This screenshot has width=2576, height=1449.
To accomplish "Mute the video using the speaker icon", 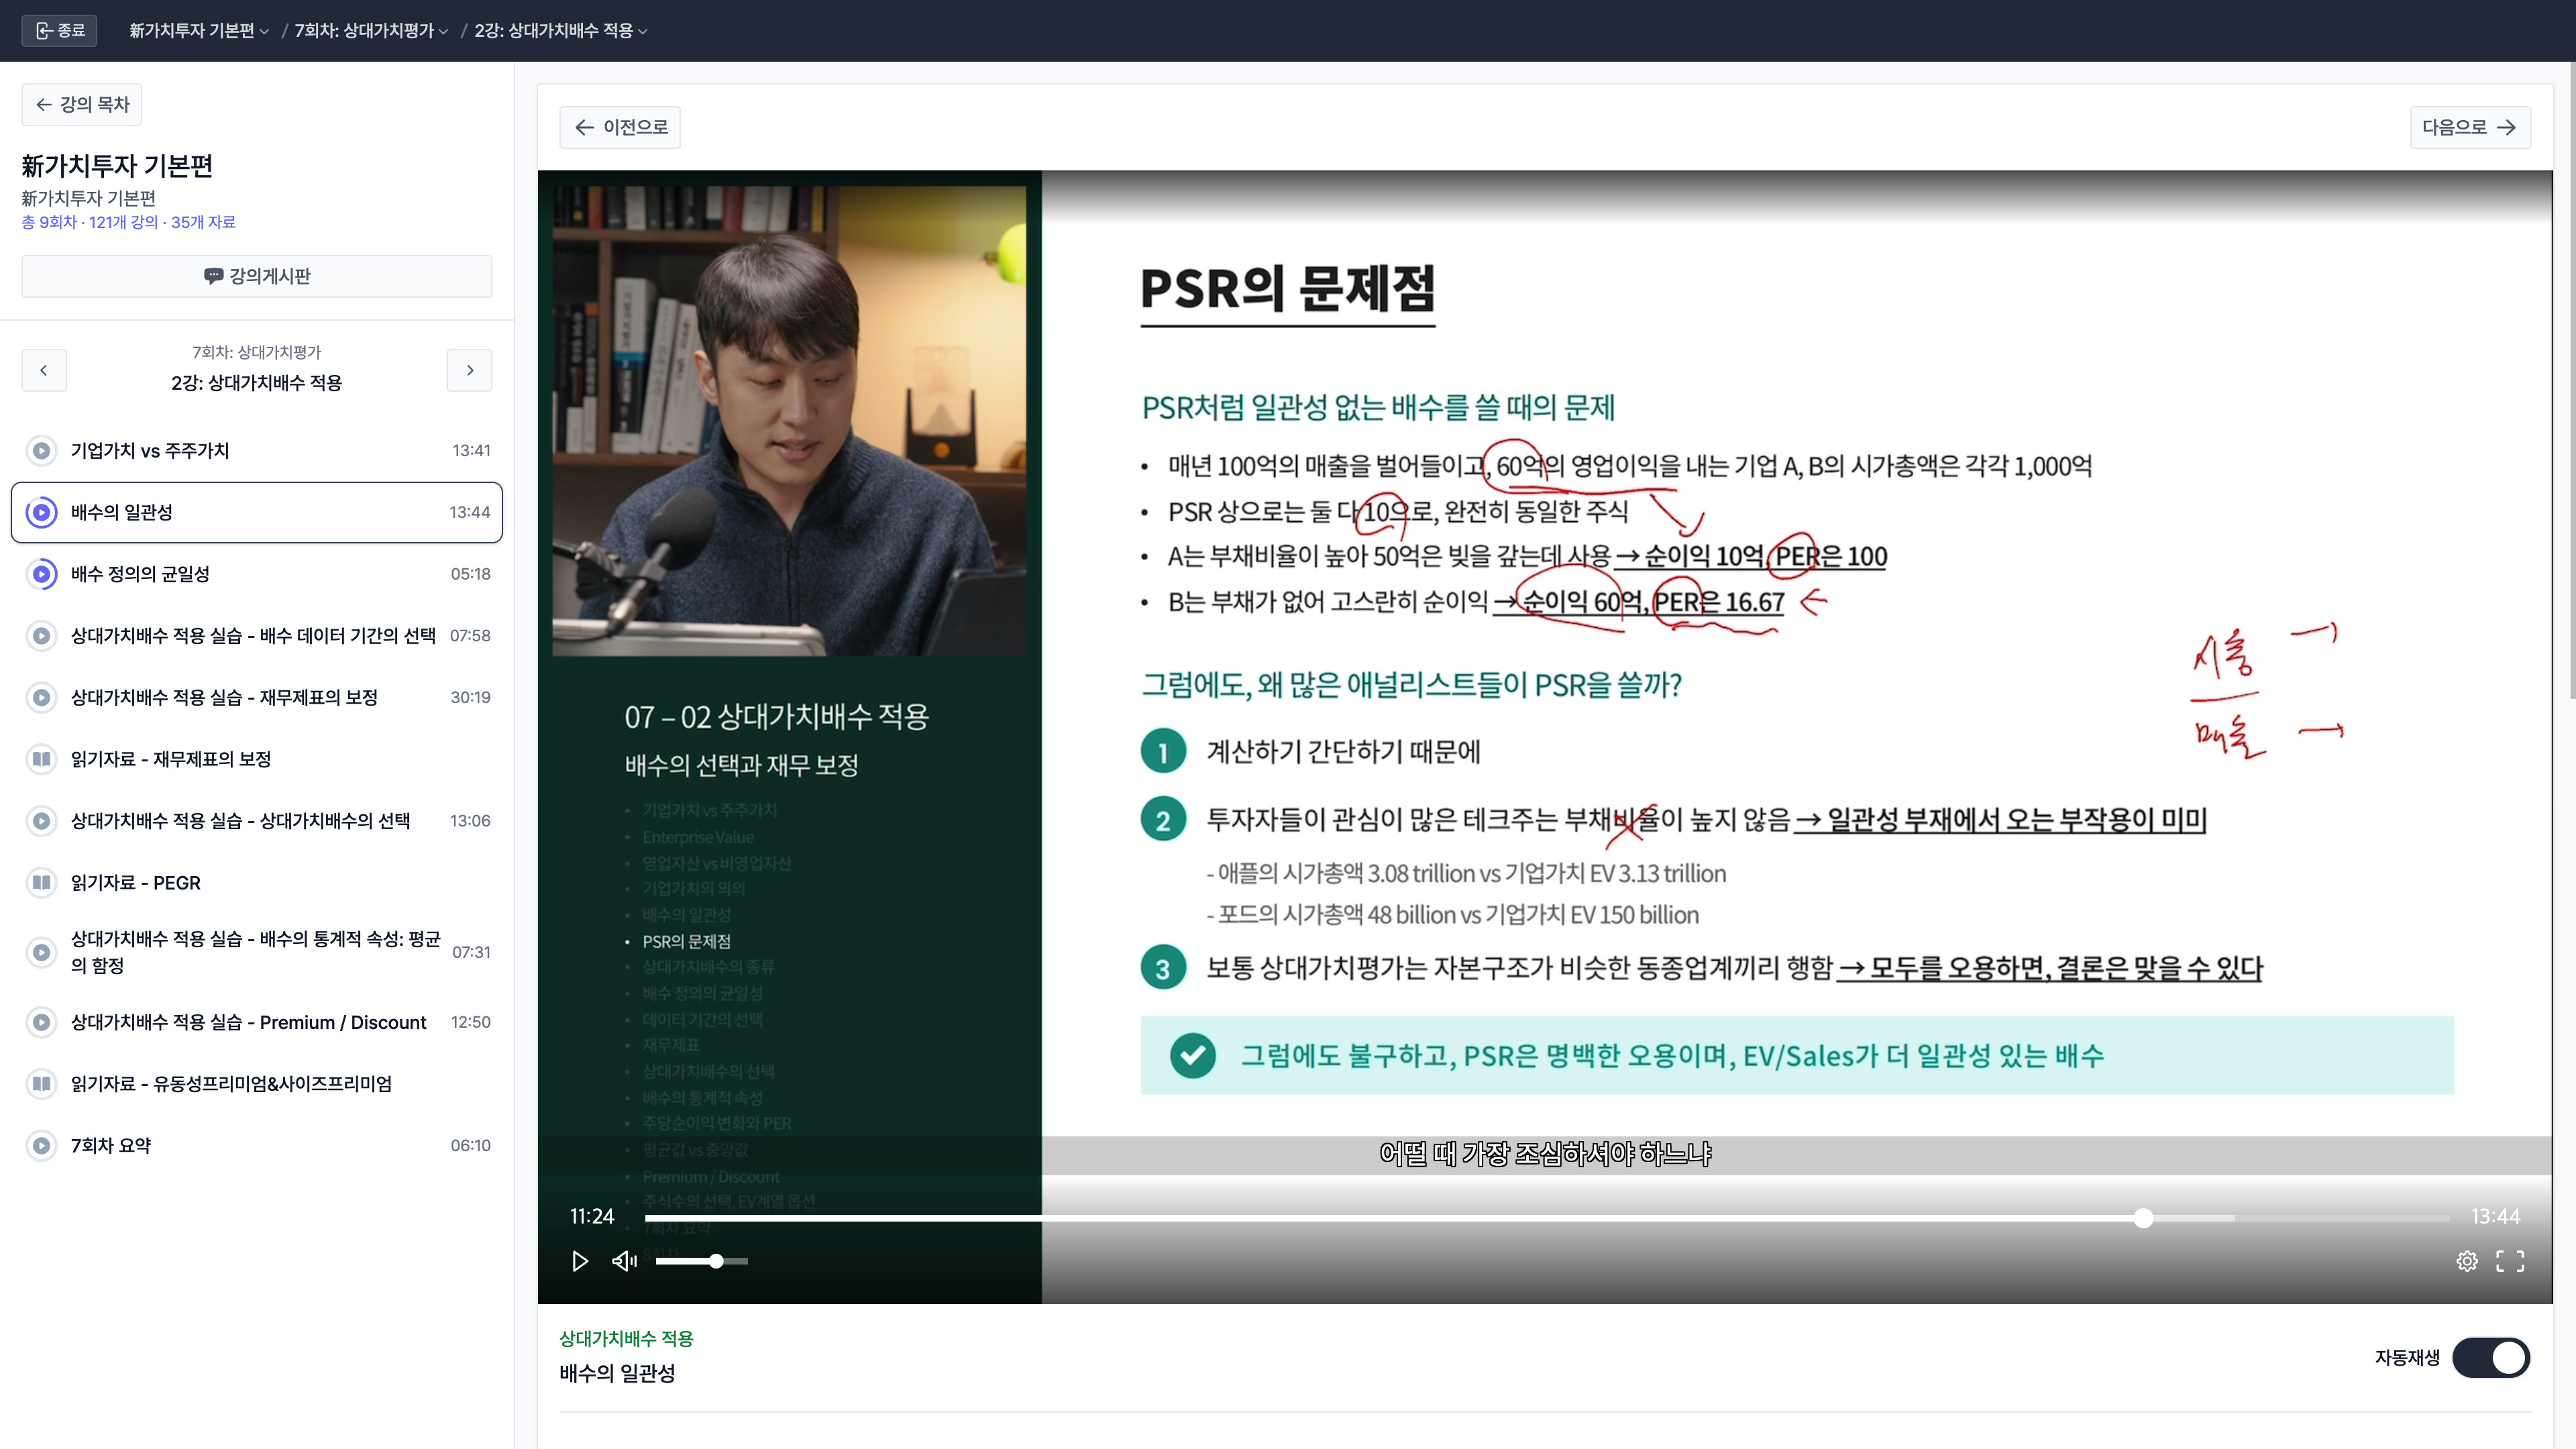I will tap(624, 1261).
